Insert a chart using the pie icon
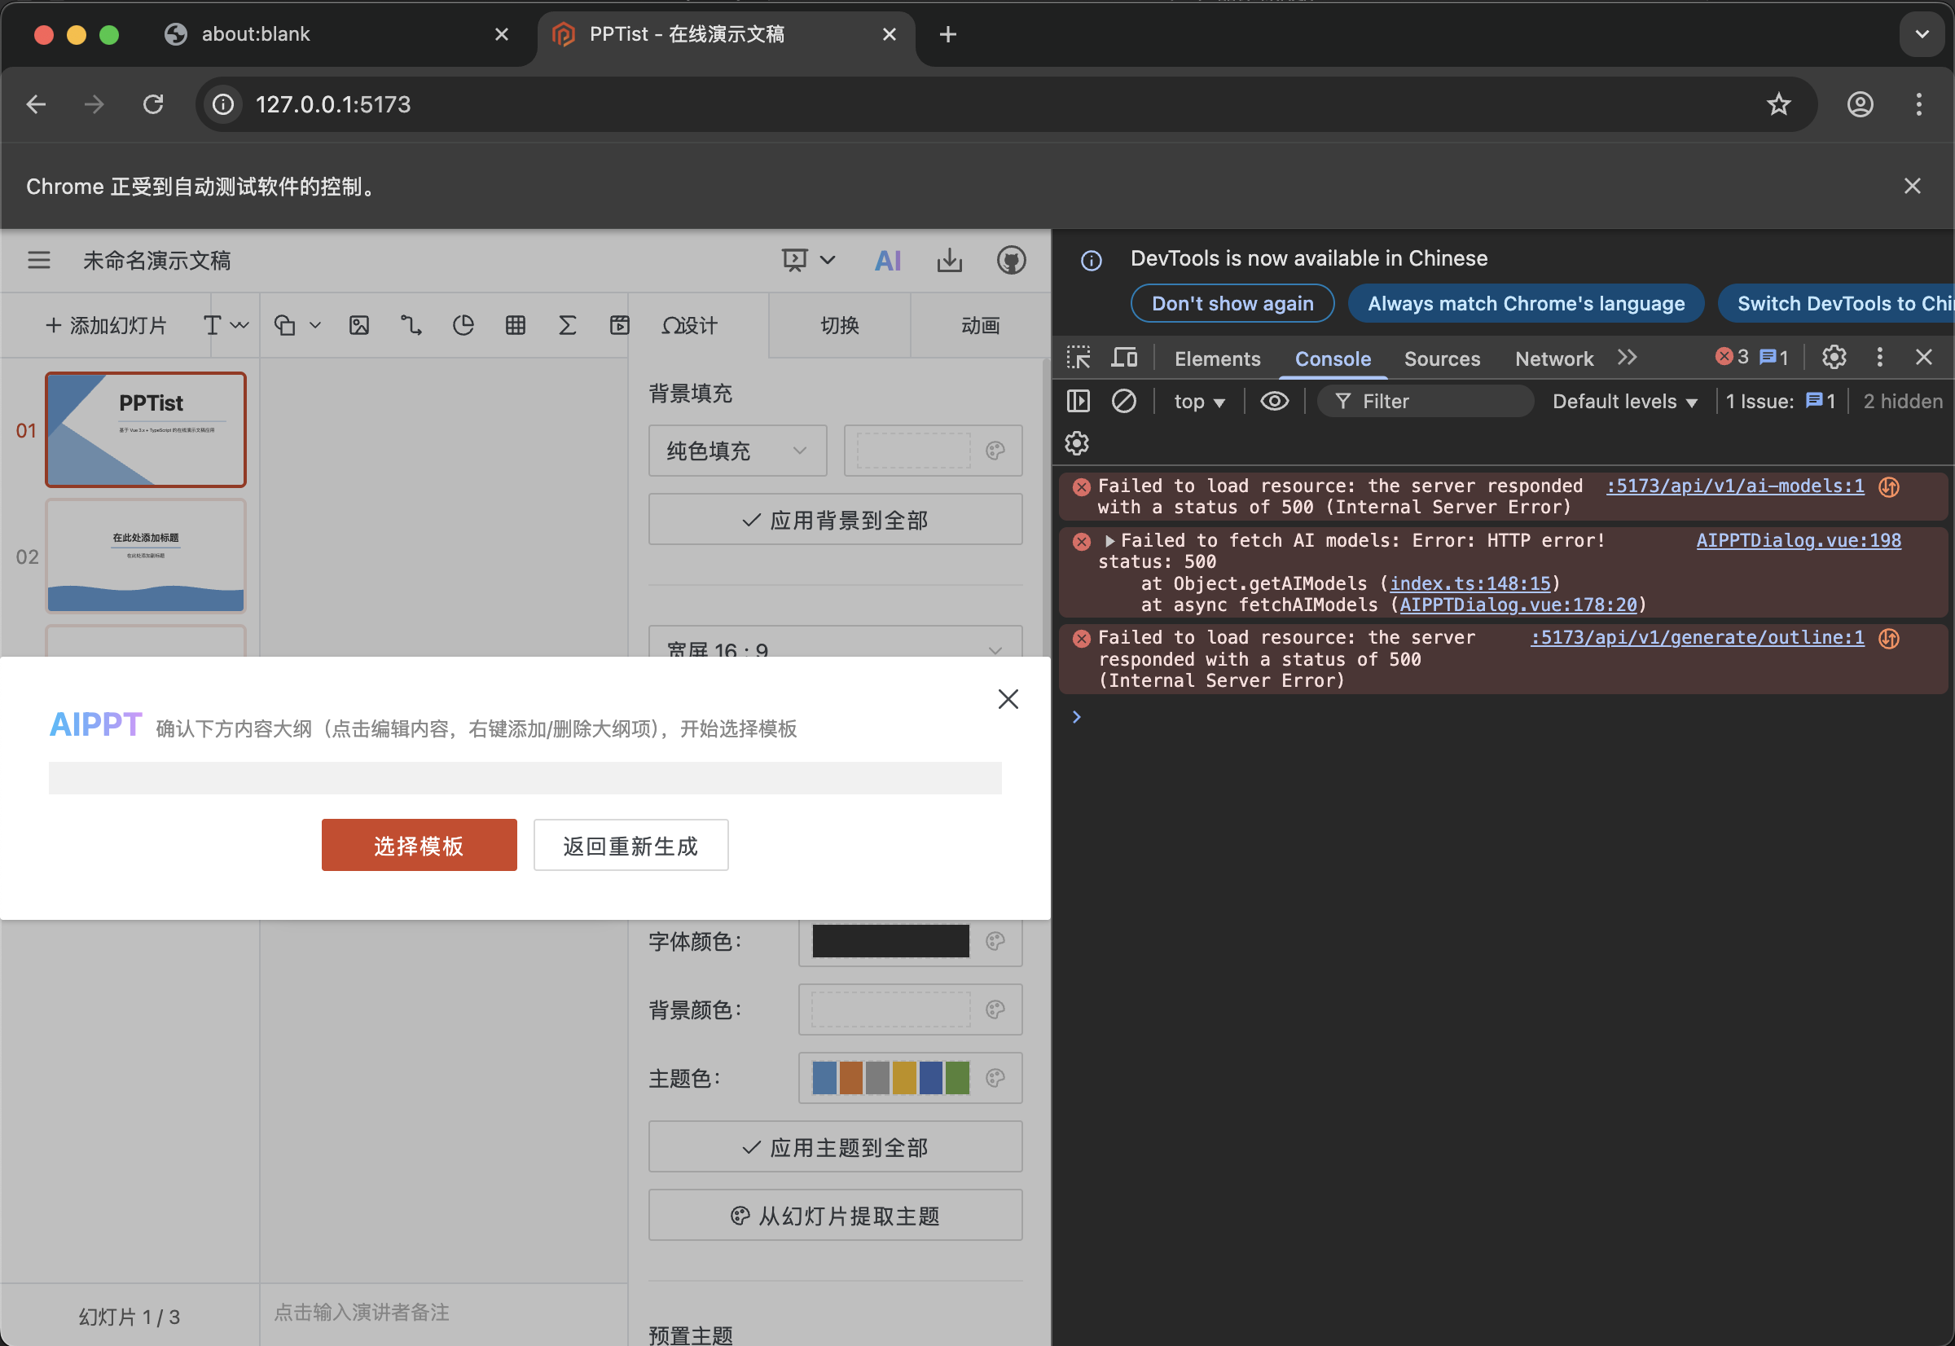 click(x=463, y=326)
